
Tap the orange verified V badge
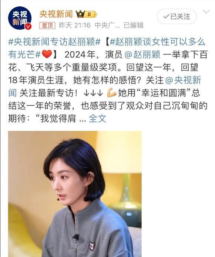[x=28, y=26]
